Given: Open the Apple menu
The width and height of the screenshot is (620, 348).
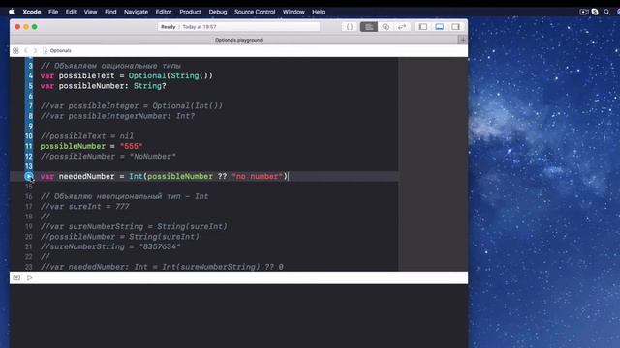Looking at the screenshot, I should 12,12.
